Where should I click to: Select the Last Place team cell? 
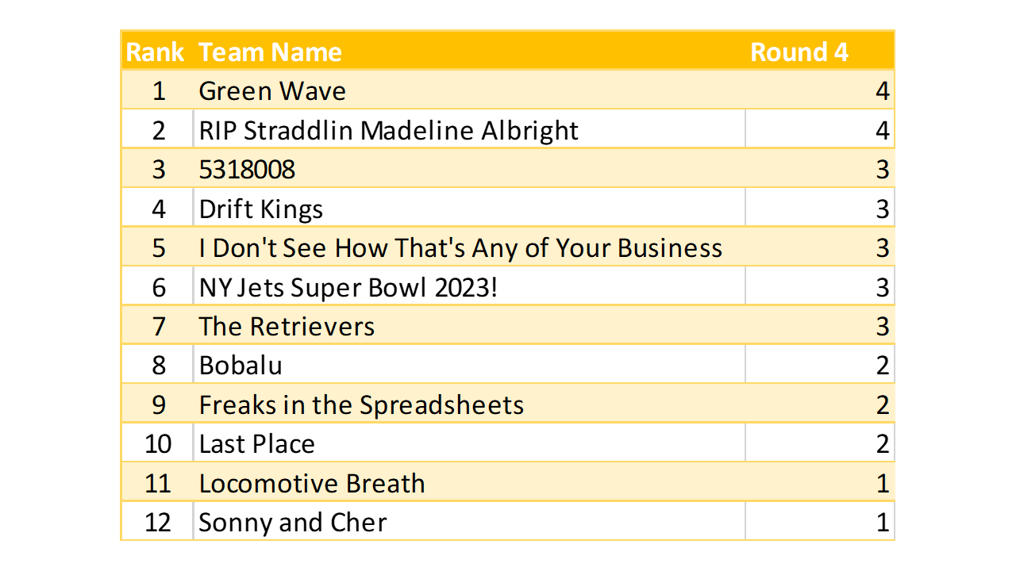point(256,443)
